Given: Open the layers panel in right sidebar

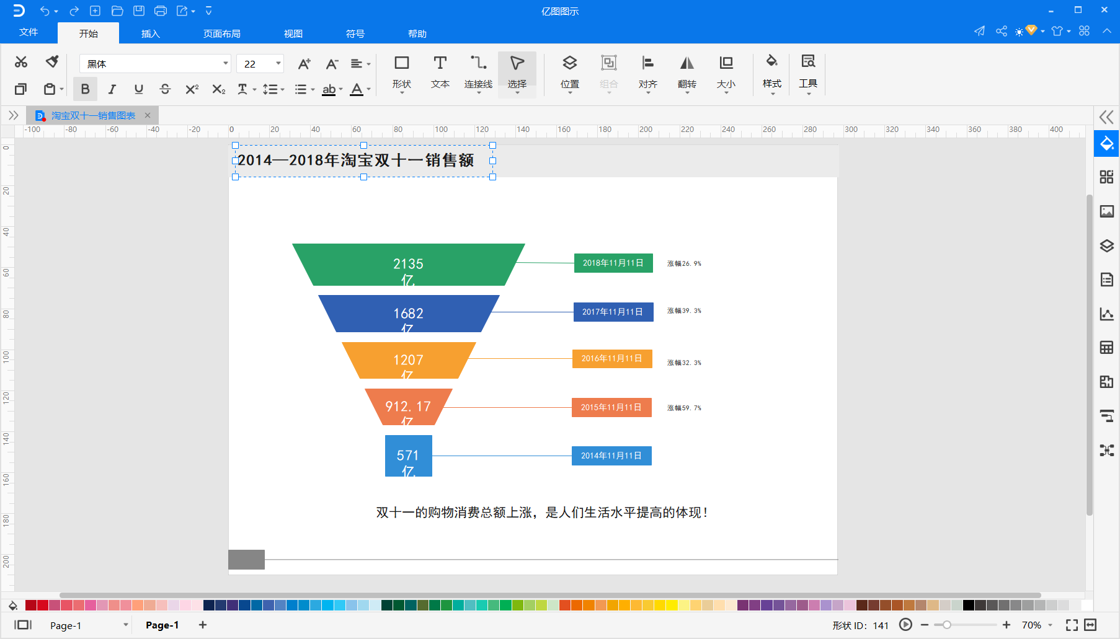Looking at the screenshot, I should click(1107, 245).
